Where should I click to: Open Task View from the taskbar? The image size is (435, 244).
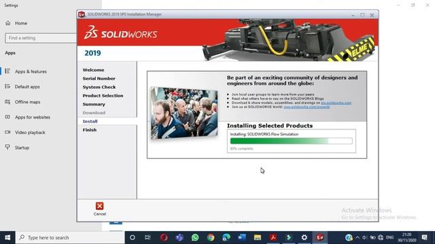pos(147,237)
